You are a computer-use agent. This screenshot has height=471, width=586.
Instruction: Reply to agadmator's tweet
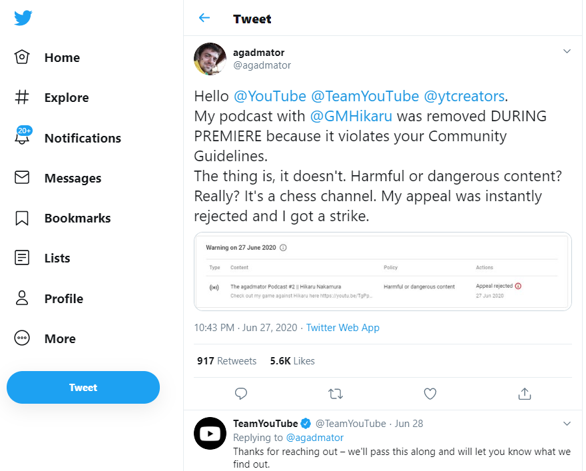[241, 394]
